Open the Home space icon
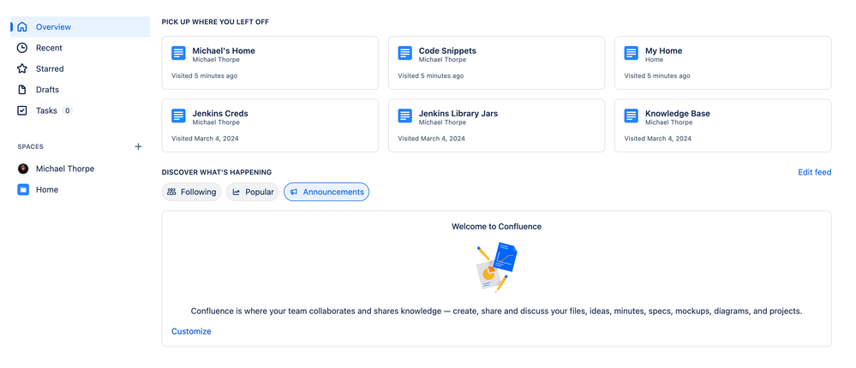The image size is (856, 368). pos(23,190)
